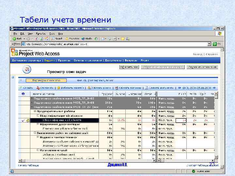Open the Favorites pane
This screenshot has width=235, height=176.
(72, 39)
